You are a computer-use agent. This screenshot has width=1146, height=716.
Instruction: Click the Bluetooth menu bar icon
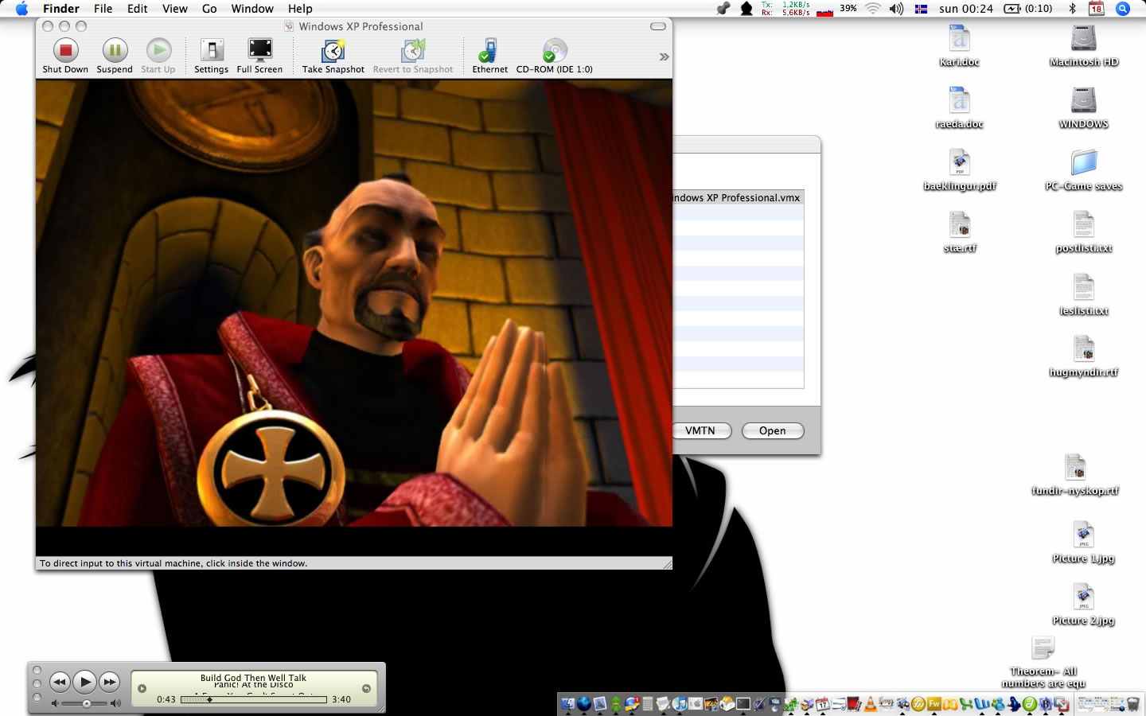click(1072, 9)
